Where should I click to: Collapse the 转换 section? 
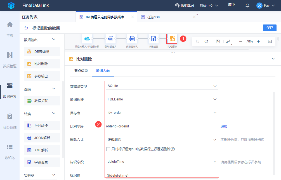54,113
